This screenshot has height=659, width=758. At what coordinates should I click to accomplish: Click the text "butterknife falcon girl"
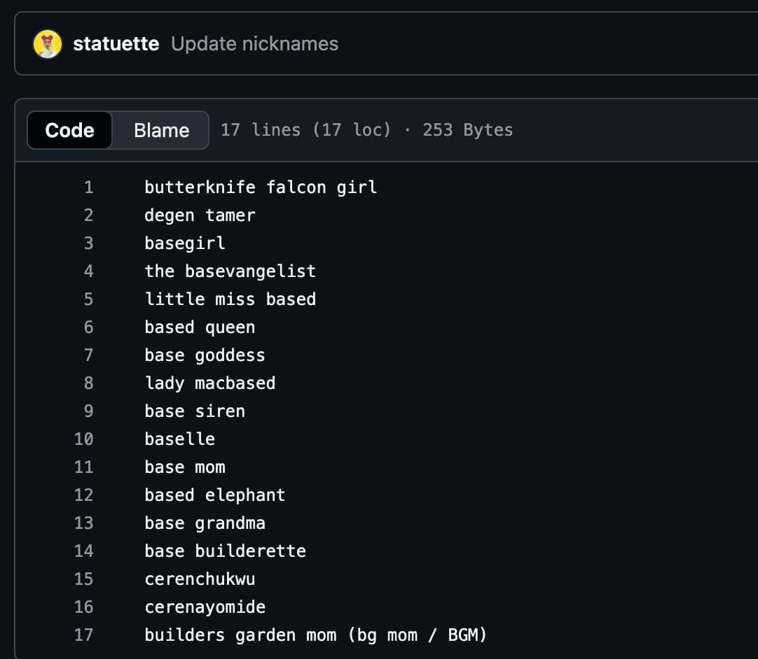click(x=261, y=187)
